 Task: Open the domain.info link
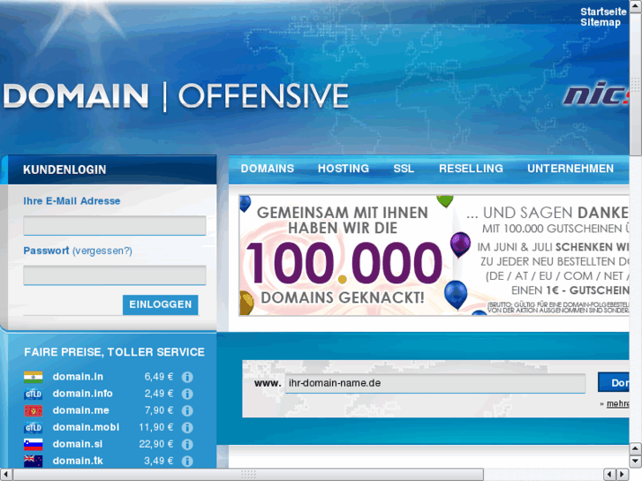click(x=83, y=394)
